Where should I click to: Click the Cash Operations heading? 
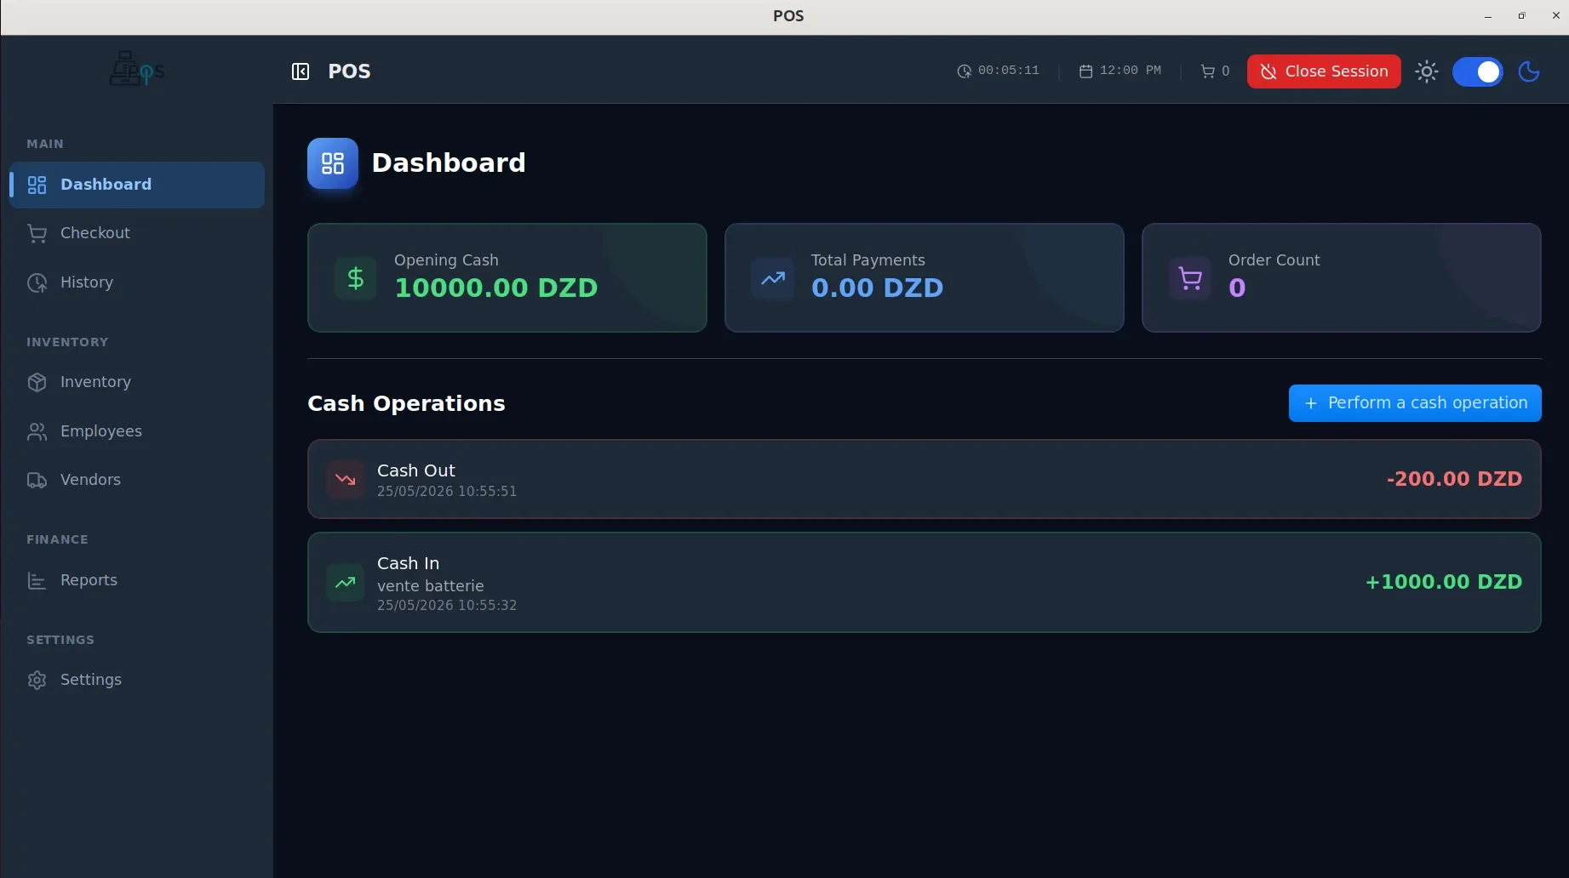click(406, 403)
